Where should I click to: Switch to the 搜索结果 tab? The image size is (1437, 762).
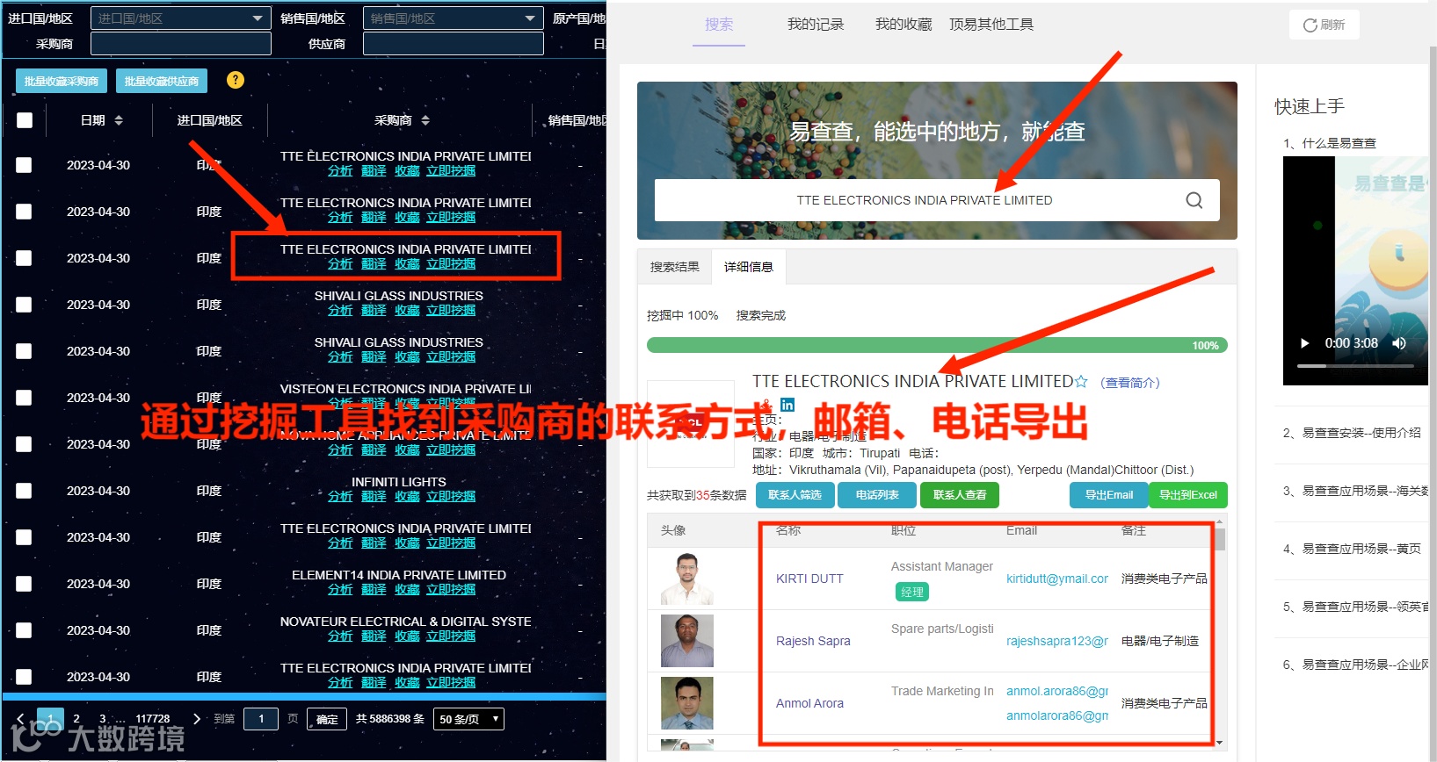tap(675, 267)
